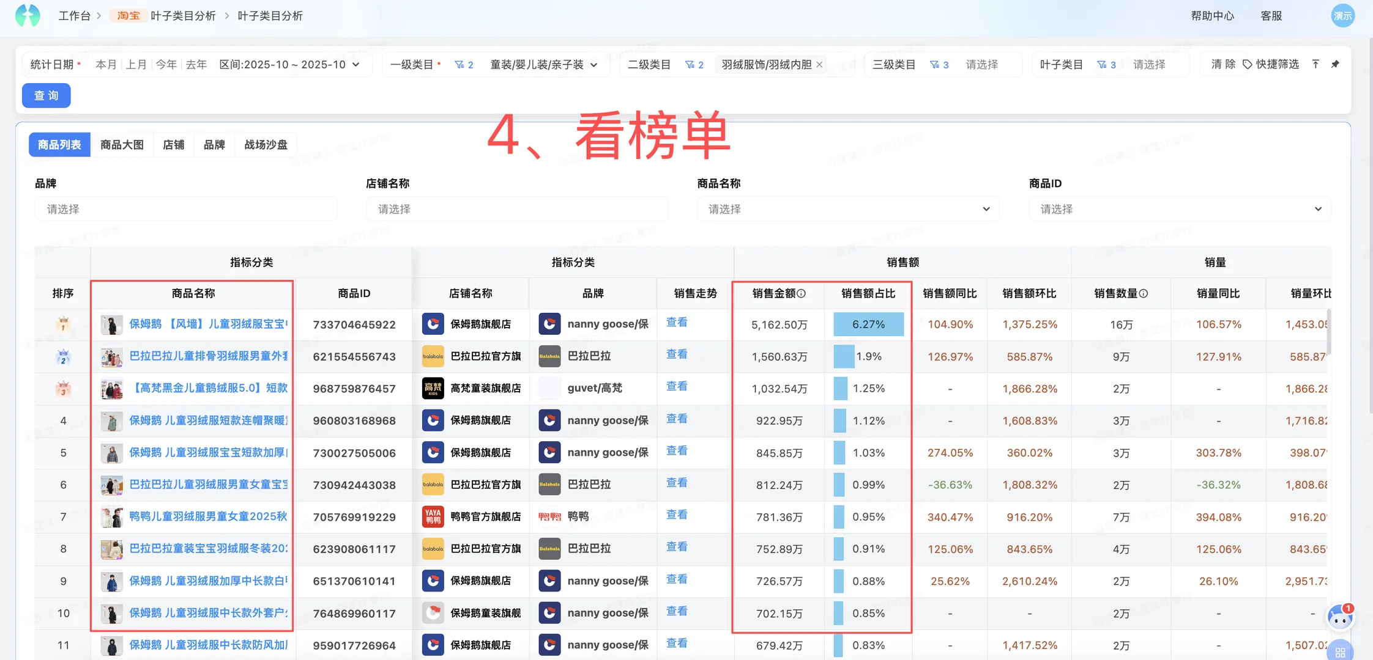
Task: Click 鸭鸭 brand logo icon
Action: click(x=549, y=516)
